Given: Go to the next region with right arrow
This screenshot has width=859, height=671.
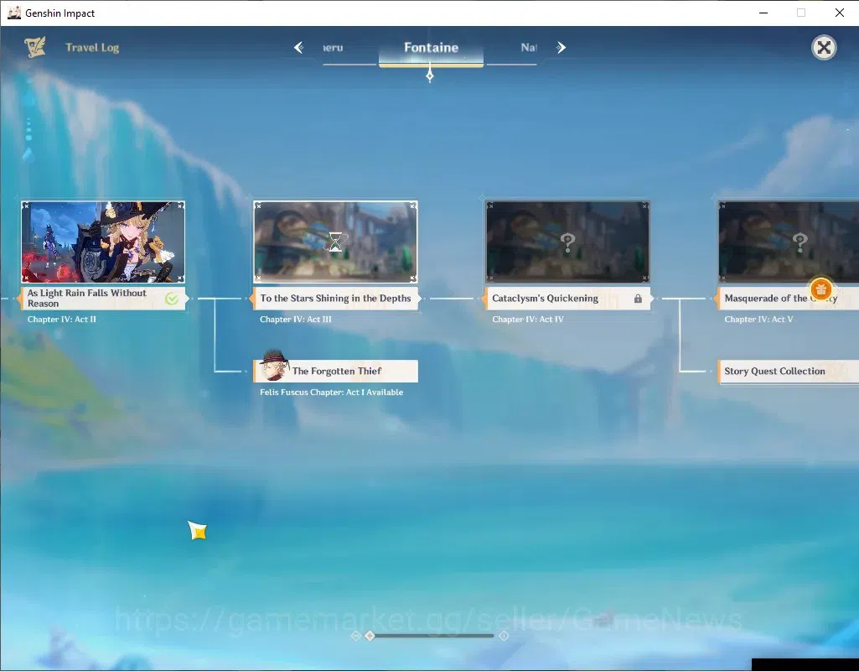Looking at the screenshot, I should click(x=561, y=48).
